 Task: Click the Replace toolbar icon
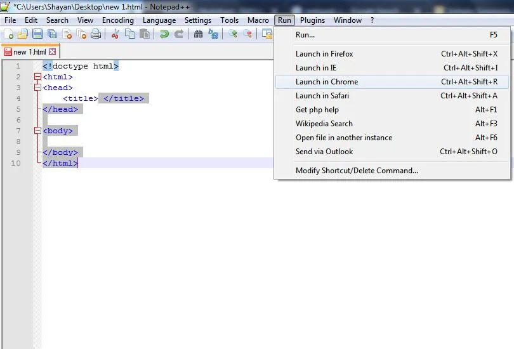point(213,34)
